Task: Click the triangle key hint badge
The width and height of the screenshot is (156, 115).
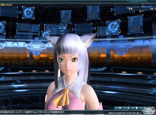Action: click(x=141, y=108)
